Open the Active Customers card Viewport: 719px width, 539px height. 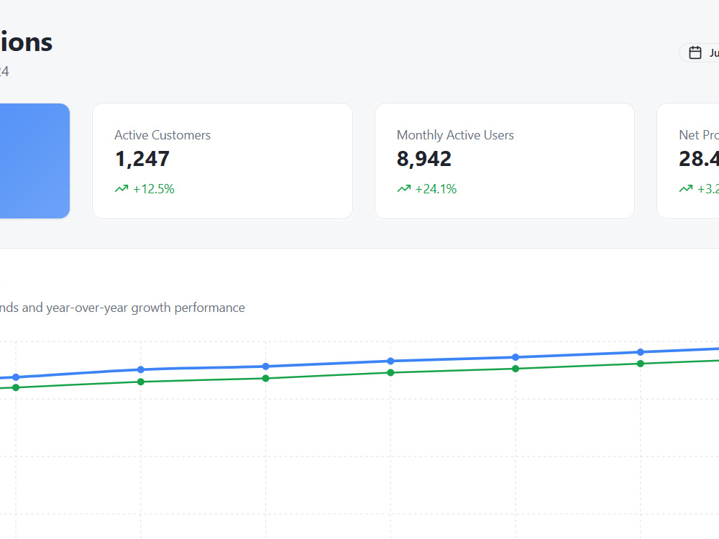coord(222,161)
